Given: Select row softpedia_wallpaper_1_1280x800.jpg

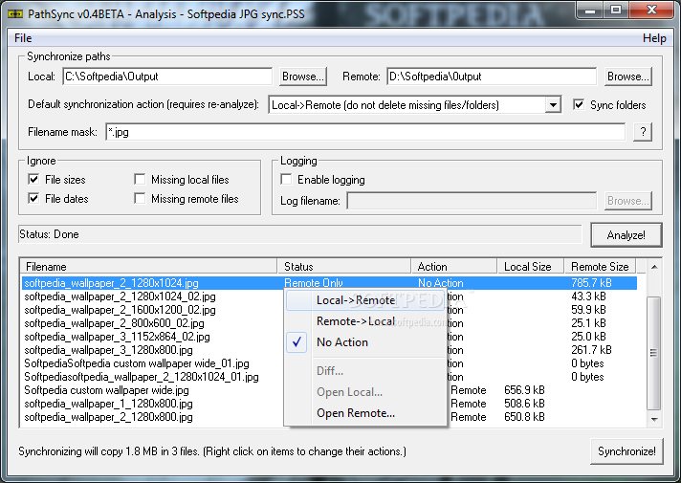Looking at the screenshot, I should [x=329, y=404].
